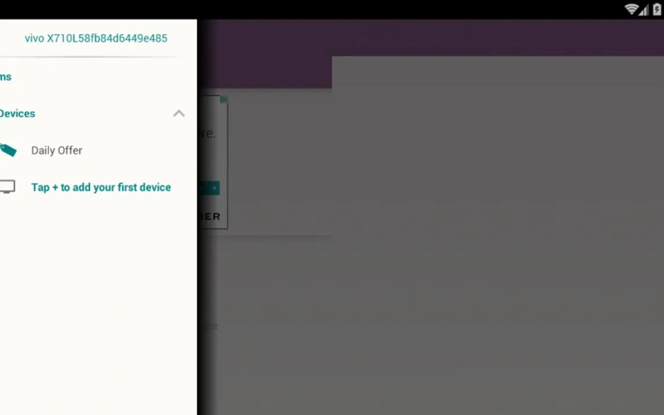Viewport: 664px width, 415px height.
Task: Tap the AdChoices triangle icon on the ad
Action: pos(223,100)
